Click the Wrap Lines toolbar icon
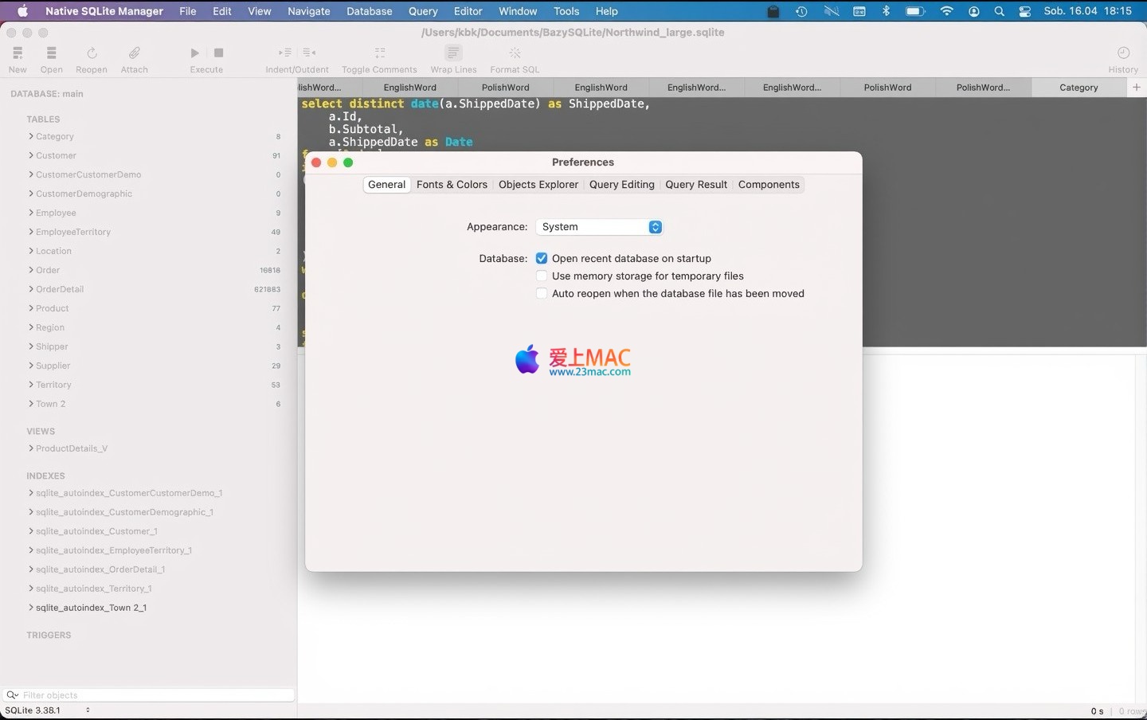Screen dimensions: 1147x720 (x=453, y=53)
